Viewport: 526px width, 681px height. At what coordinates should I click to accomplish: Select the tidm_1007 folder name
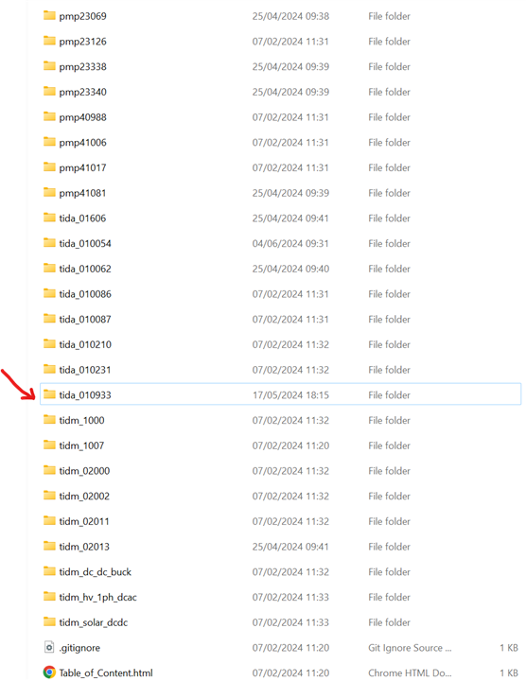[81, 445]
